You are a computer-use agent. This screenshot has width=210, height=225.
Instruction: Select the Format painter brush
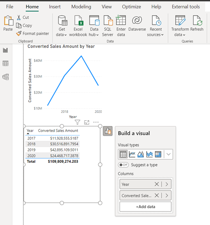coord(19,34)
